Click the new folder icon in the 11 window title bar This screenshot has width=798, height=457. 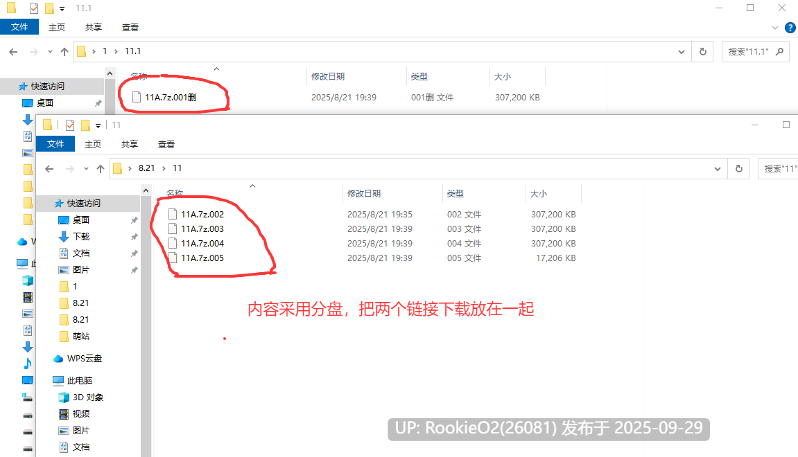click(x=85, y=125)
